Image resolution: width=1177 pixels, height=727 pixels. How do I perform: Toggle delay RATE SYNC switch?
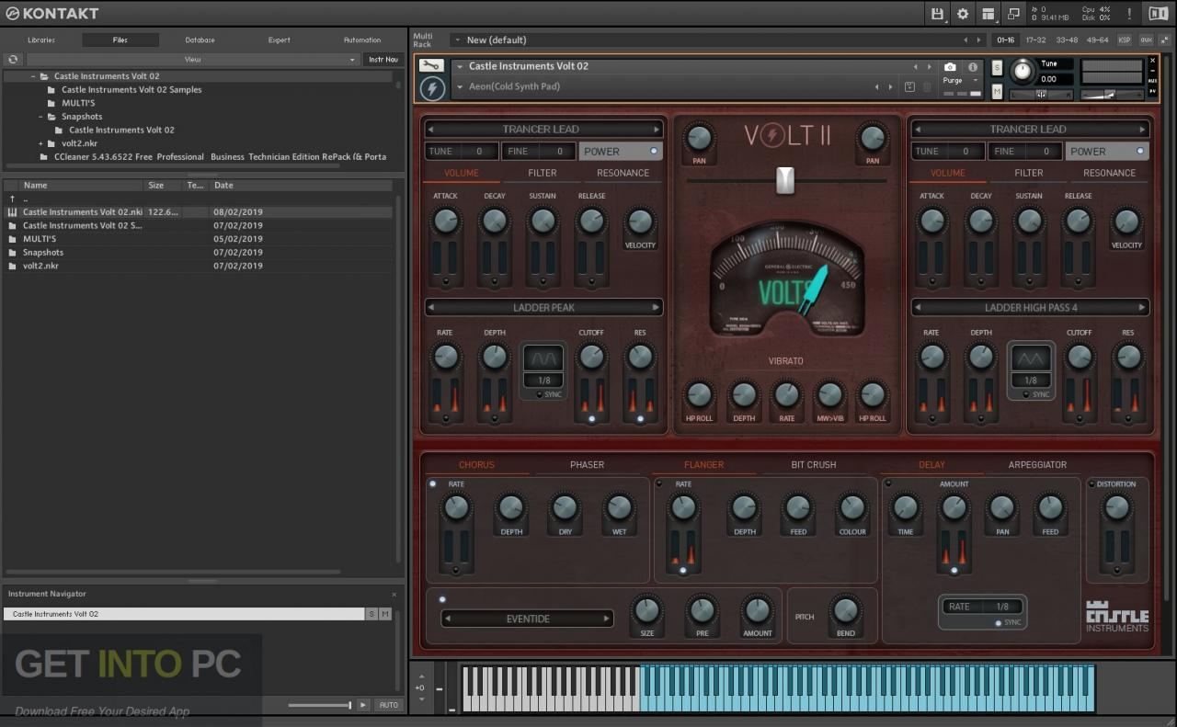1000,623
